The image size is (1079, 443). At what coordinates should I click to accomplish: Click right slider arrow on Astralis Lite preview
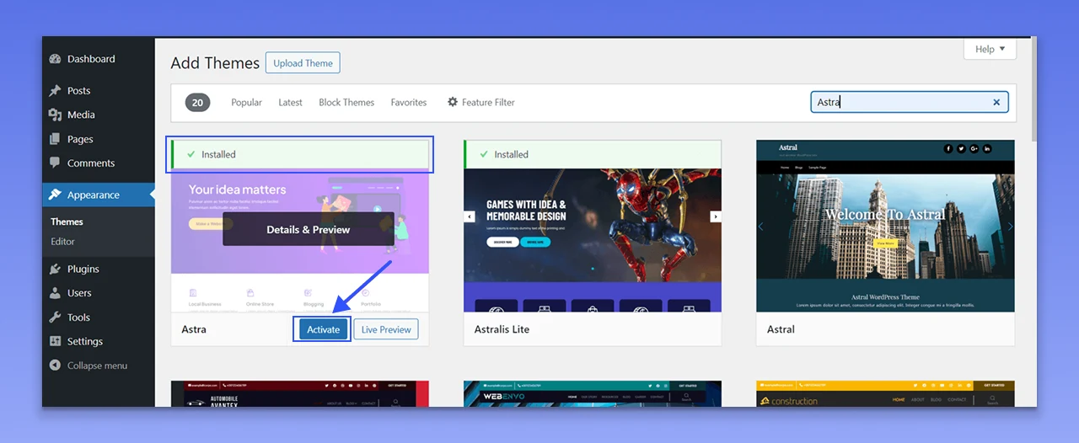(x=716, y=216)
